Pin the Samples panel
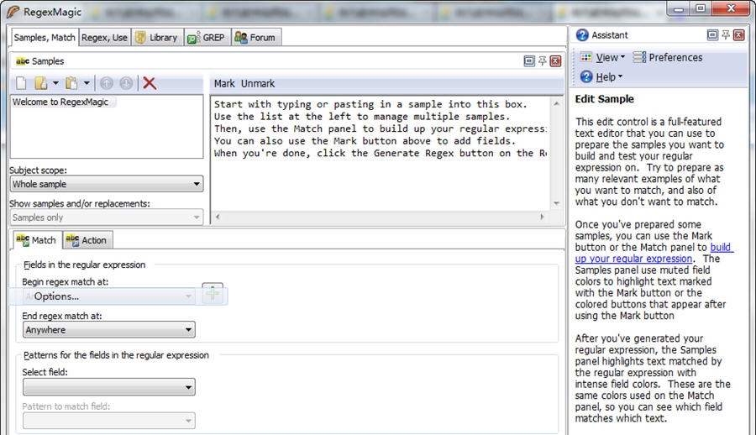The height and width of the screenshot is (435, 756). pyautogui.click(x=543, y=60)
